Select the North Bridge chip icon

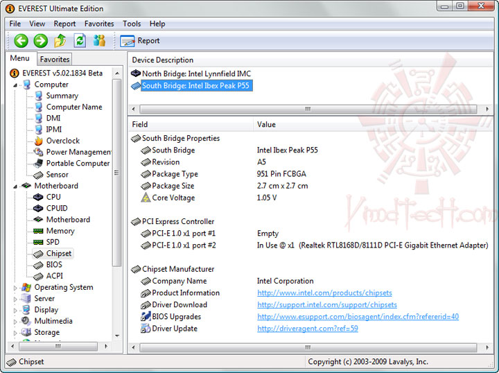tap(136, 73)
